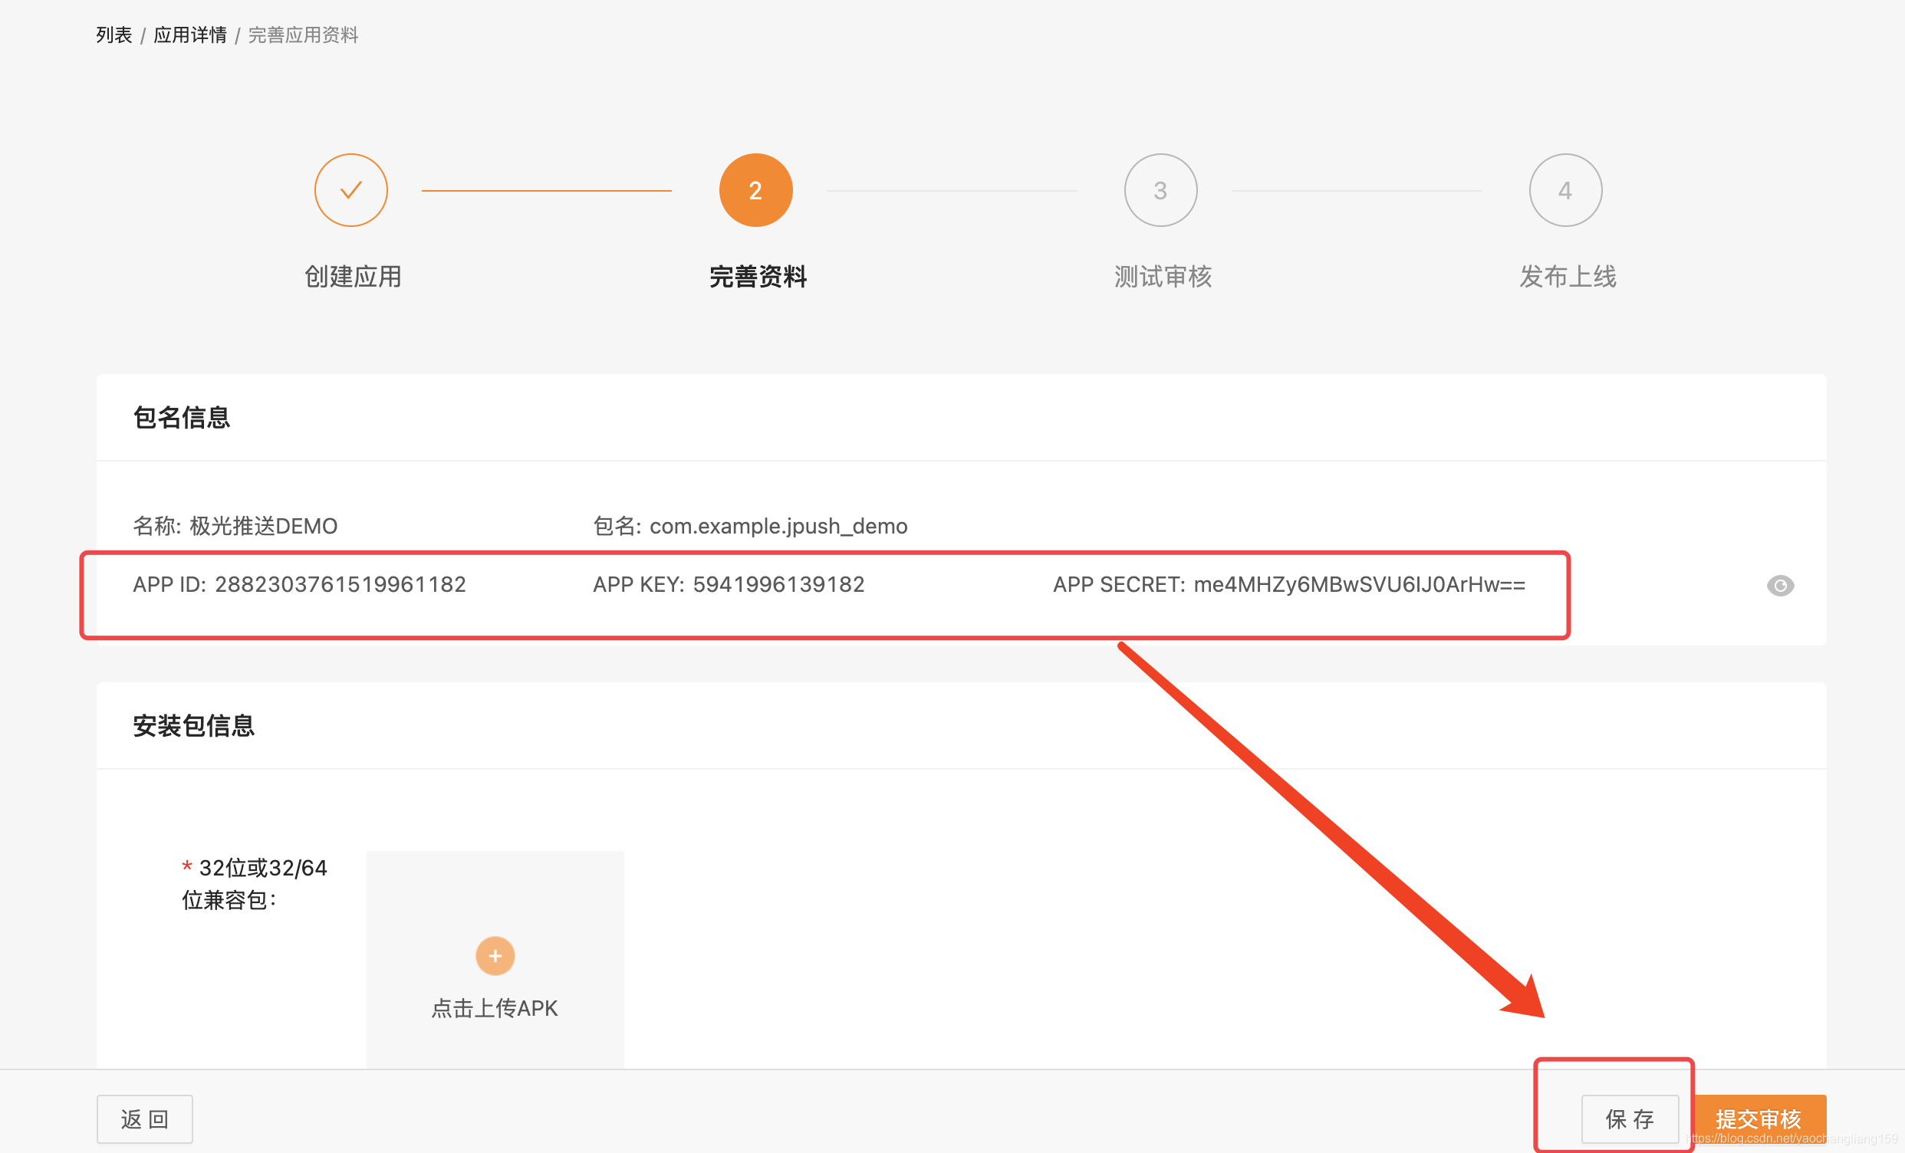The image size is (1905, 1153).
Task: Click 完善资料 step label
Action: click(x=758, y=277)
